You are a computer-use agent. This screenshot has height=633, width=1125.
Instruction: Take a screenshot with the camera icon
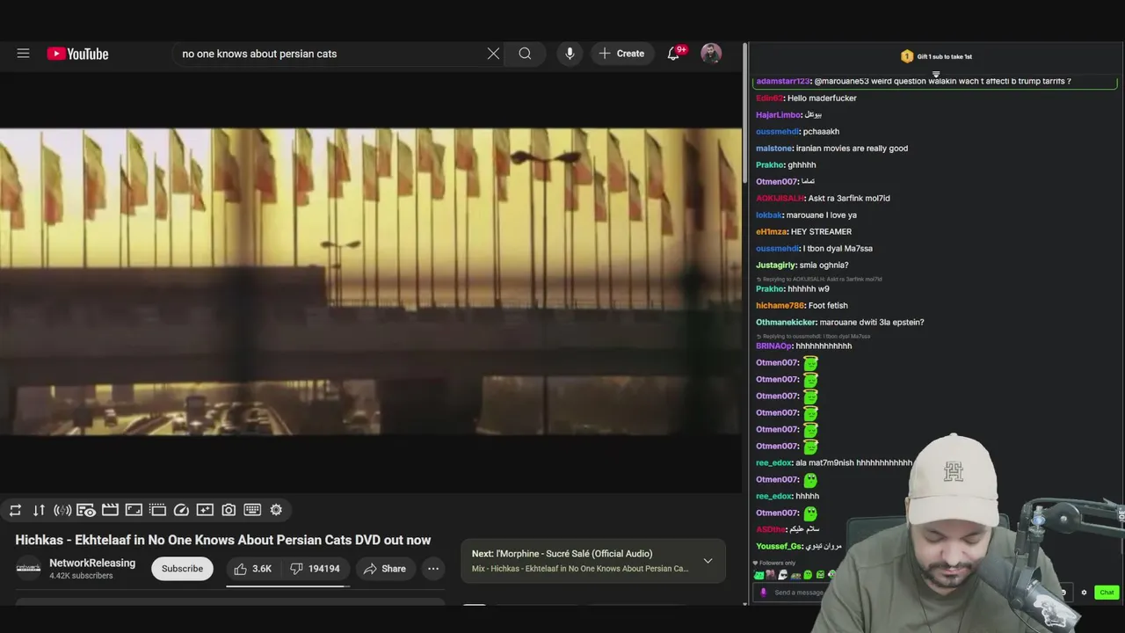click(229, 510)
